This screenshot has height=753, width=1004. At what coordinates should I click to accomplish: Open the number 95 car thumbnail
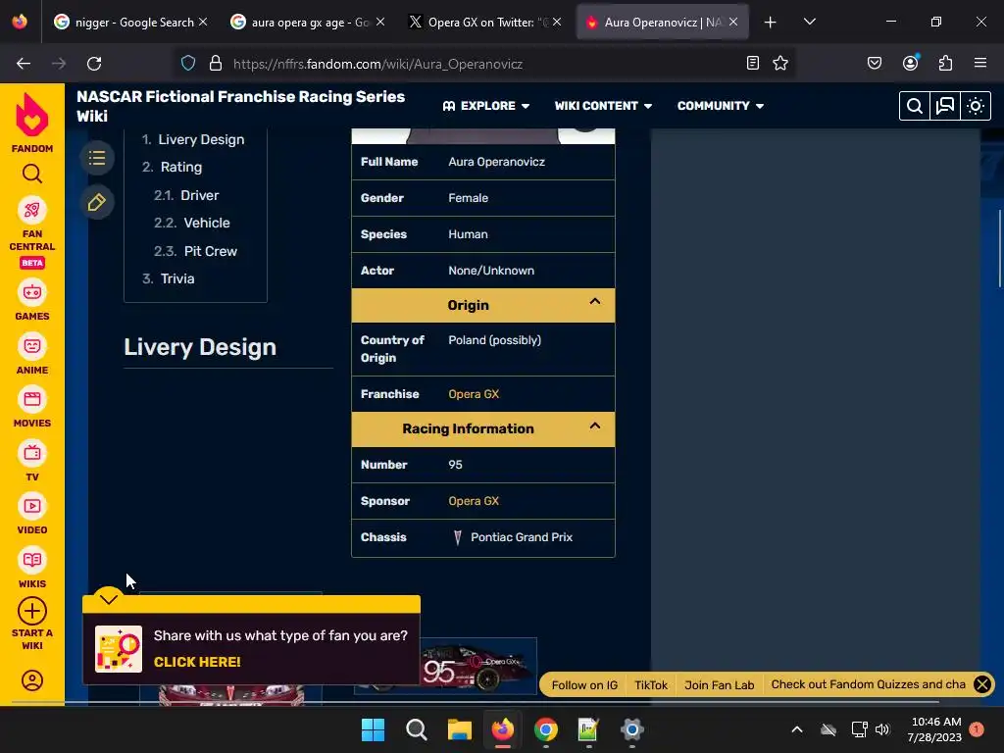tap(477, 666)
